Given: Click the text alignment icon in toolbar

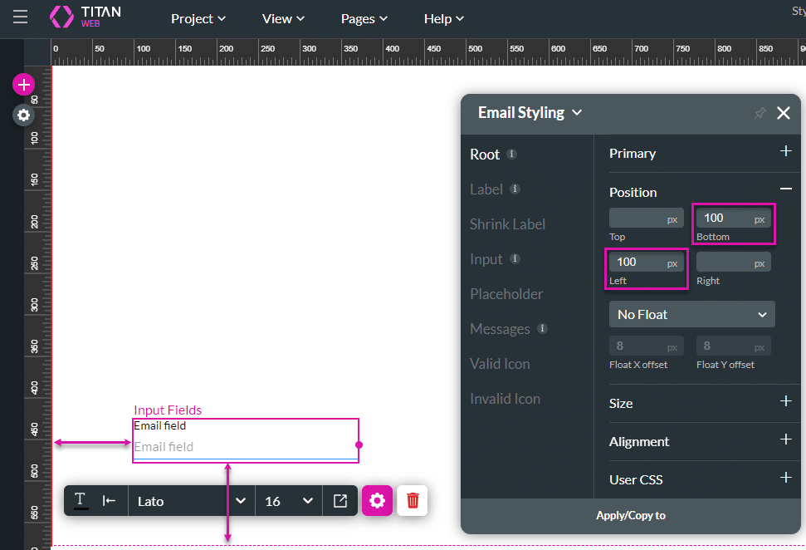Looking at the screenshot, I should pyautogui.click(x=109, y=500).
